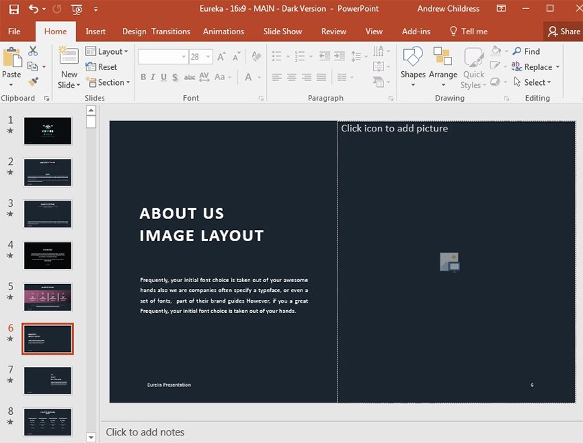Justify the paragraph text
The image size is (583, 443).
[x=321, y=77]
